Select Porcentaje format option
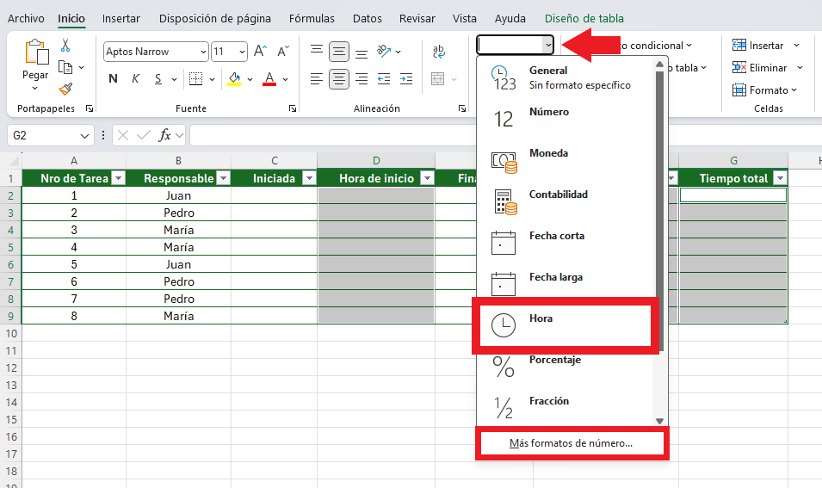 pos(566,367)
